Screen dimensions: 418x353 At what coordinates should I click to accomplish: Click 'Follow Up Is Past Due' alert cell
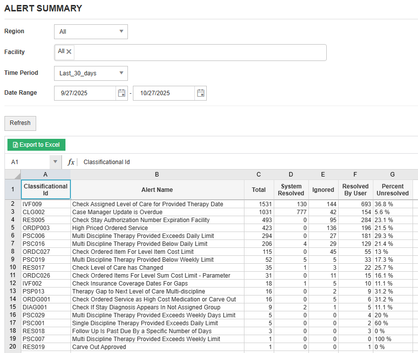click(x=157, y=331)
